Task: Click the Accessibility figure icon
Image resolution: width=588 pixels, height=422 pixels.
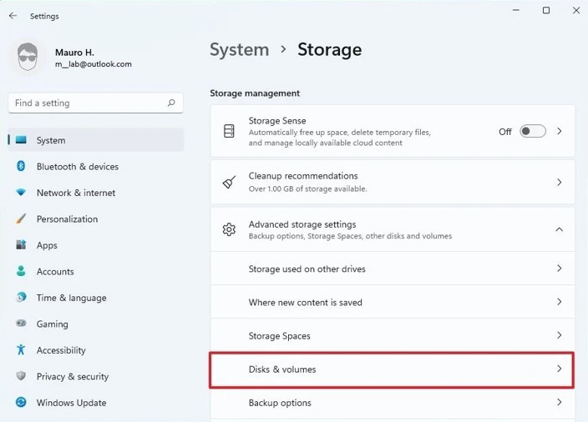Action: click(x=21, y=349)
